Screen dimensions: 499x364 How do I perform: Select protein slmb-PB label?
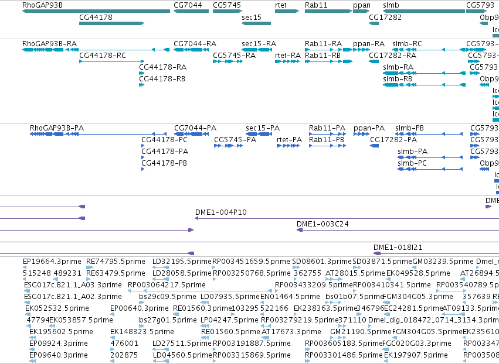pyautogui.click(x=409, y=128)
